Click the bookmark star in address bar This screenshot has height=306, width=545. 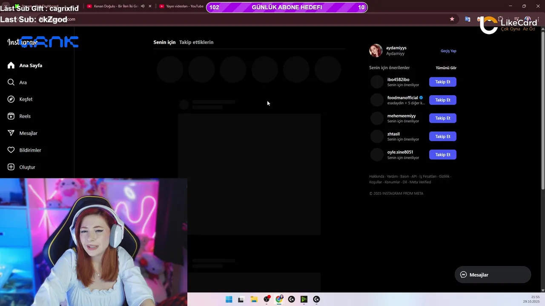pos(452,19)
